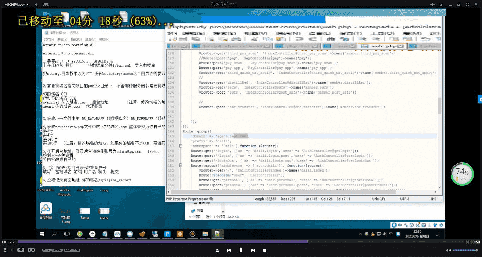Open the blue side panel handle on right edge
The image size is (482, 257).
[480, 99]
